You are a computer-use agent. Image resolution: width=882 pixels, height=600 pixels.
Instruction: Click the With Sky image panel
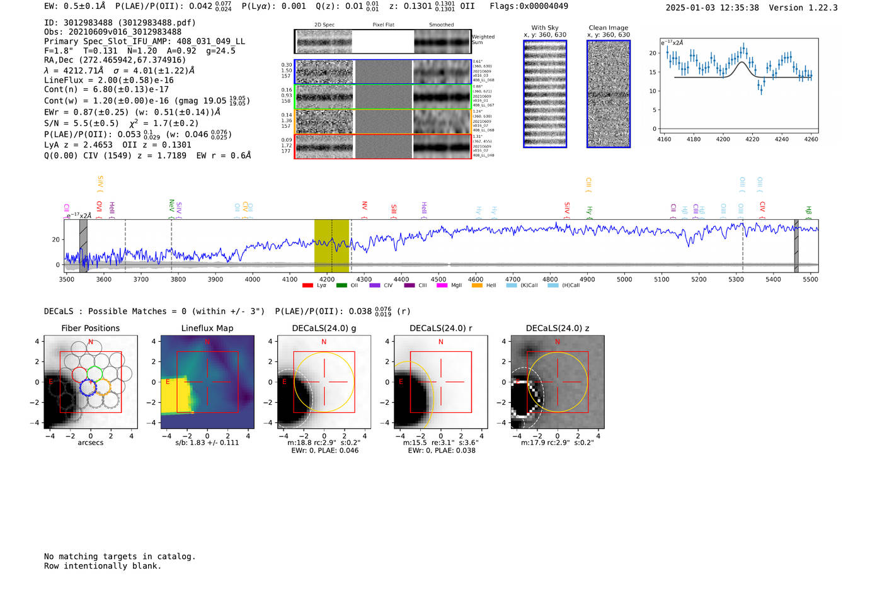545,94
